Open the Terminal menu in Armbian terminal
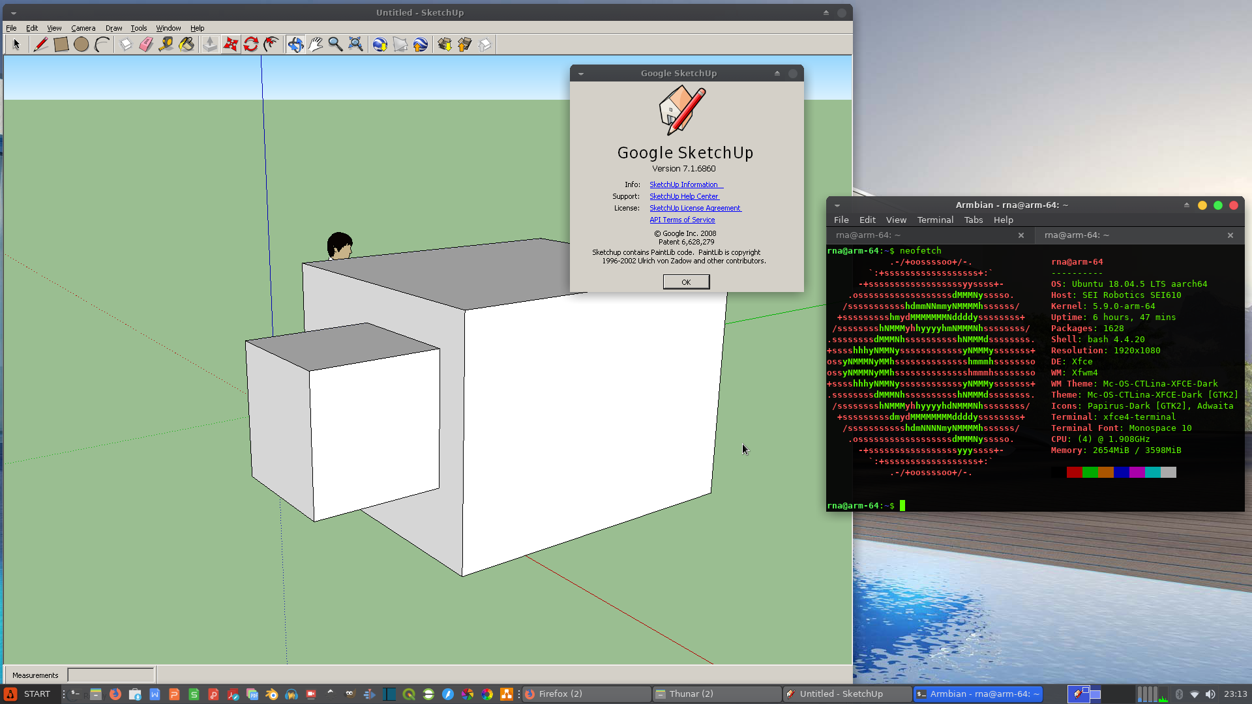1252x704 pixels. pos(935,220)
